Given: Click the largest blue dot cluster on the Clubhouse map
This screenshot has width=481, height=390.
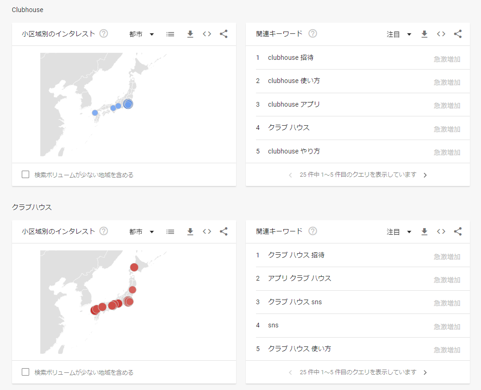Looking at the screenshot, I should (128, 104).
